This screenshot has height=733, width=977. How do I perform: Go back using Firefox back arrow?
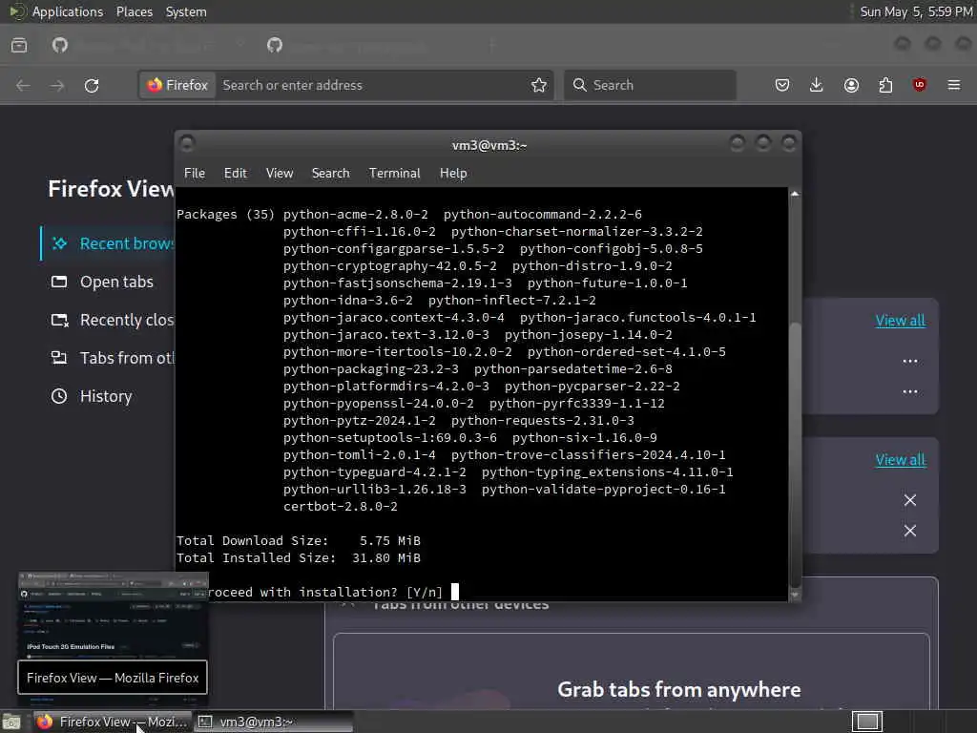click(x=23, y=85)
